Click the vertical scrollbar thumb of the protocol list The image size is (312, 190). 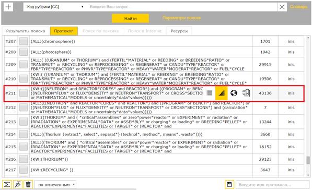coord(308,160)
